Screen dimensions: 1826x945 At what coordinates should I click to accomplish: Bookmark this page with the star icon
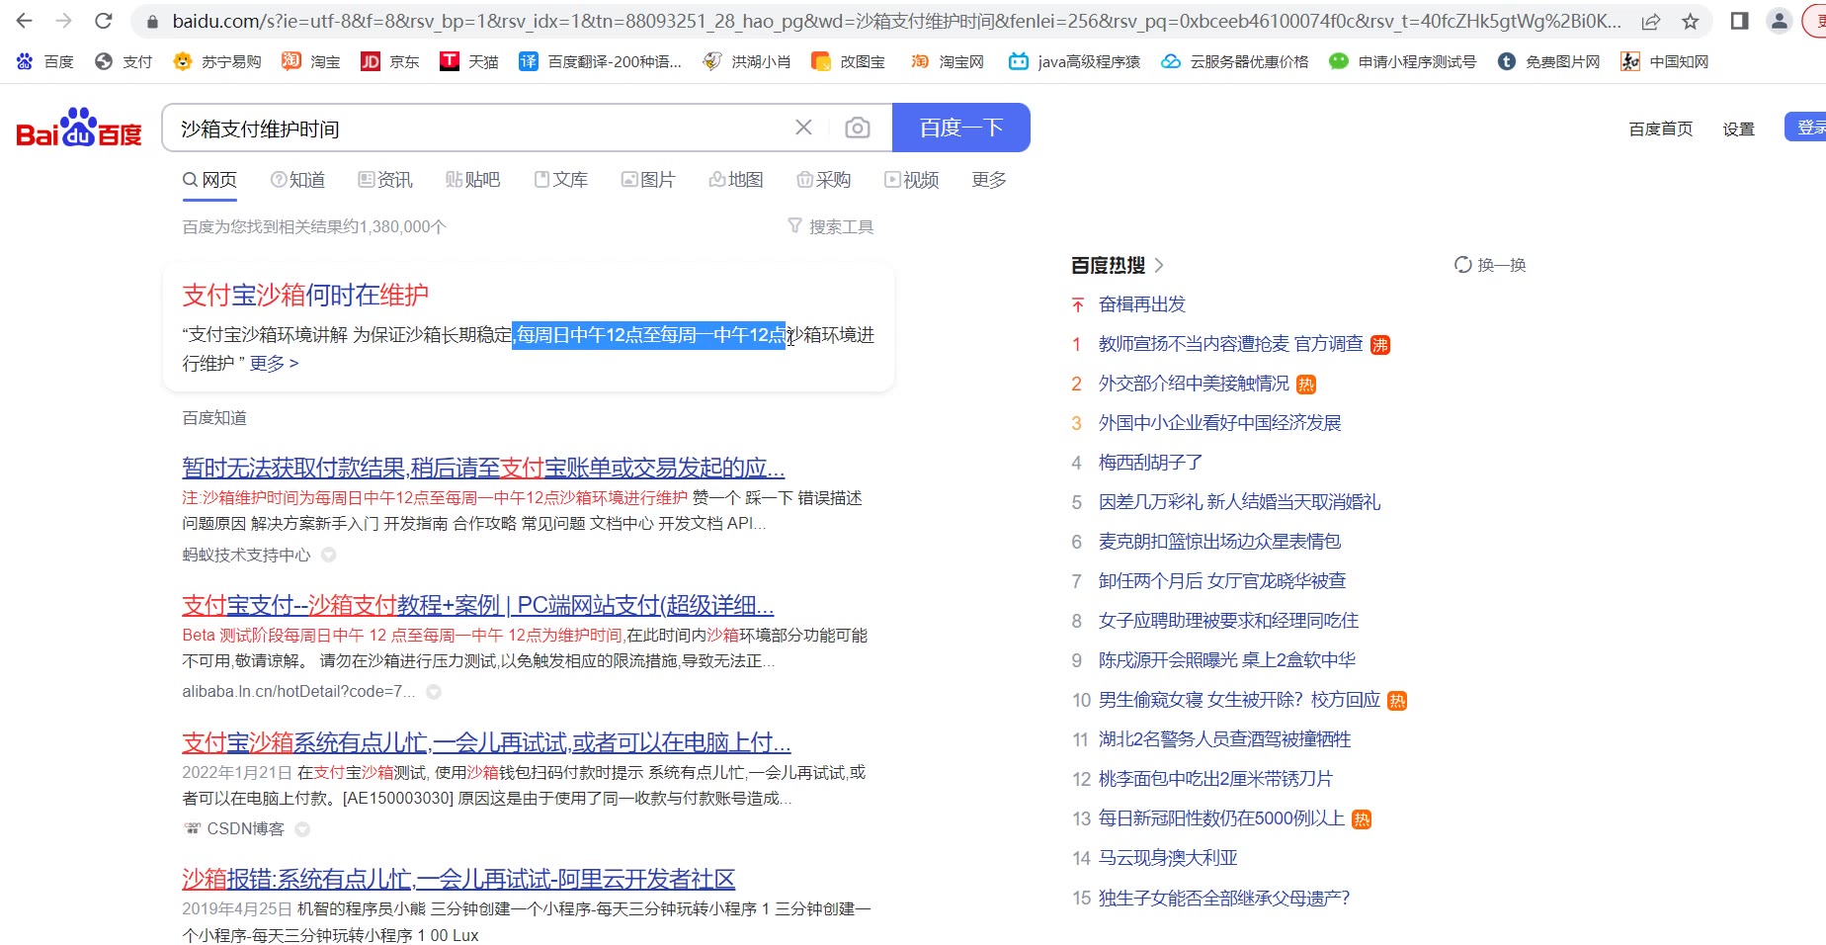click(x=1691, y=21)
